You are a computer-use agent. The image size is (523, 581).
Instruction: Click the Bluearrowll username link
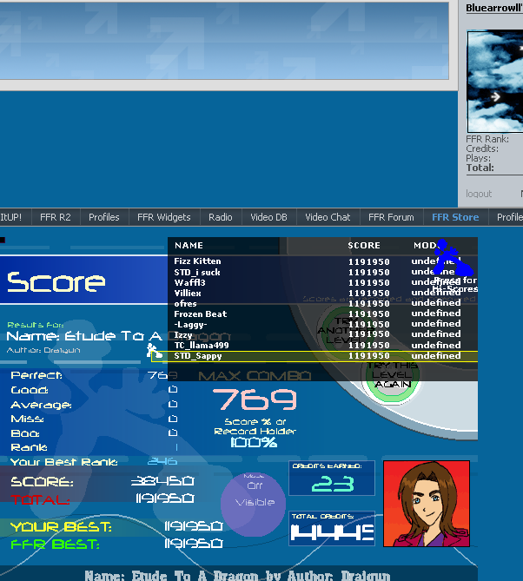click(x=493, y=8)
